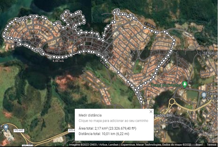Click the 9,00 km distance label

104,64
